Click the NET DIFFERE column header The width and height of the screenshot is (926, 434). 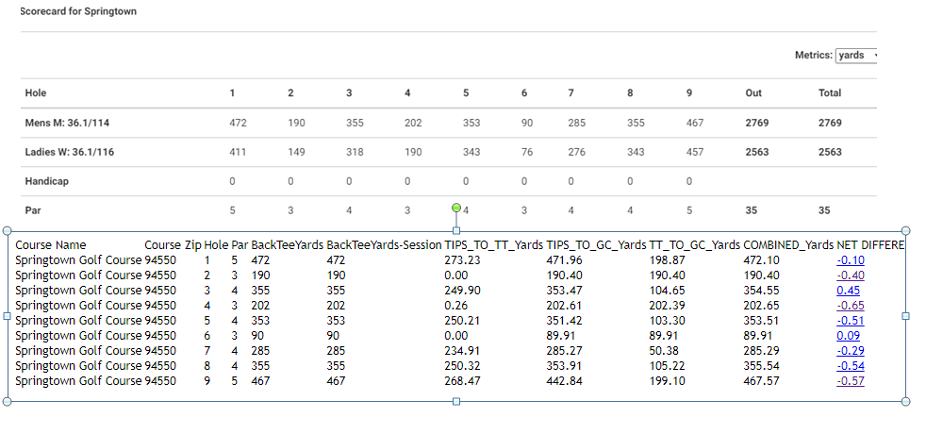(x=870, y=245)
